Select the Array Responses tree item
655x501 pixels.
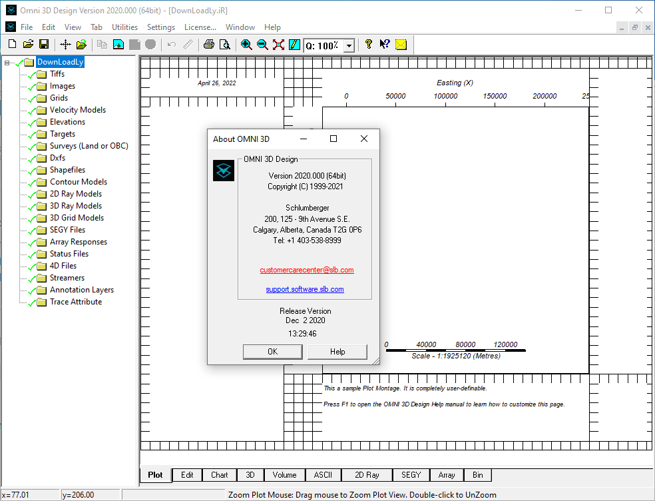pyautogui.click(x=79, y=242)
